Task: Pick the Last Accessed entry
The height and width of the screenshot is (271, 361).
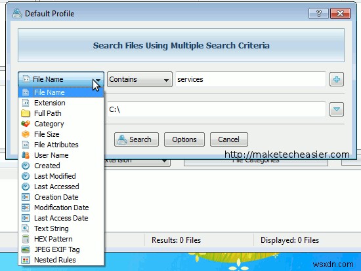Action: 61,187
